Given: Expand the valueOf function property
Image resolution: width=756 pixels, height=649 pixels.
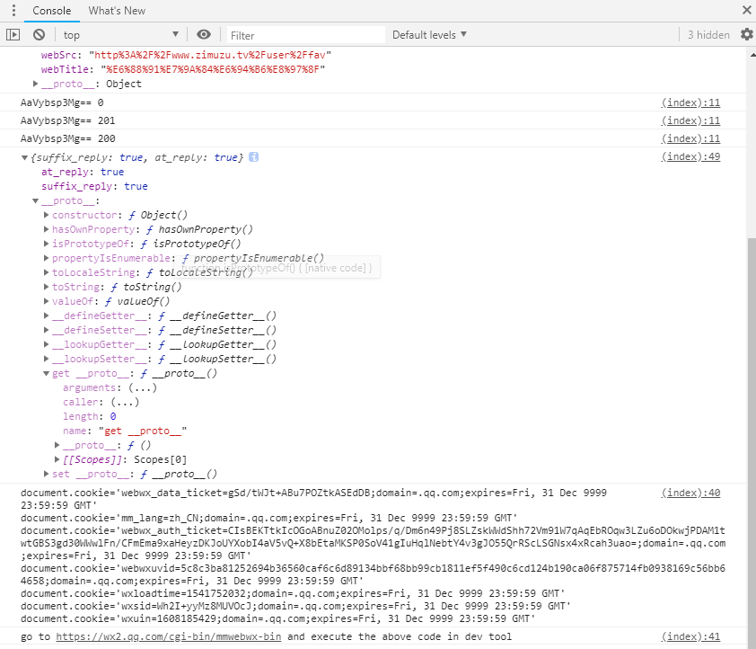Looking at the screenshot, I should pyautogui.click(x=47, y=301).
